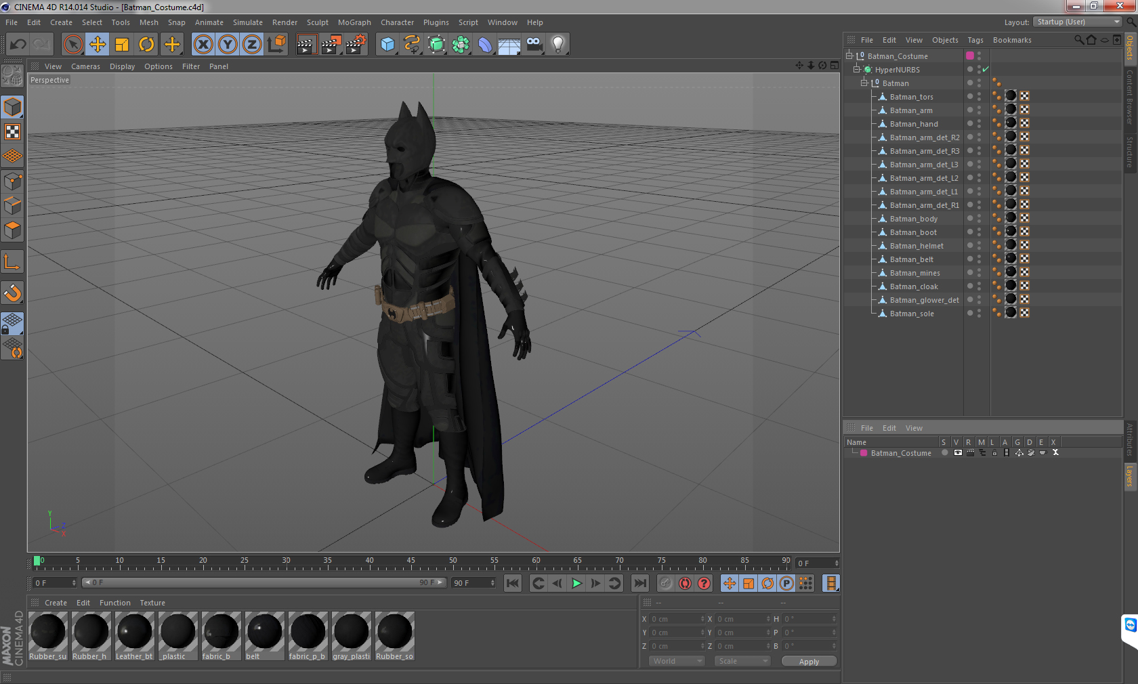
Task: Open the material manager Texture menu
Action: [152, 603]
